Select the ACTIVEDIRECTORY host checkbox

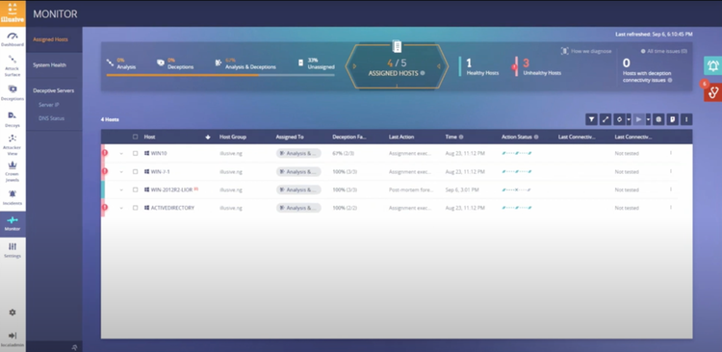pyautogui.click(x=135, y=208)
